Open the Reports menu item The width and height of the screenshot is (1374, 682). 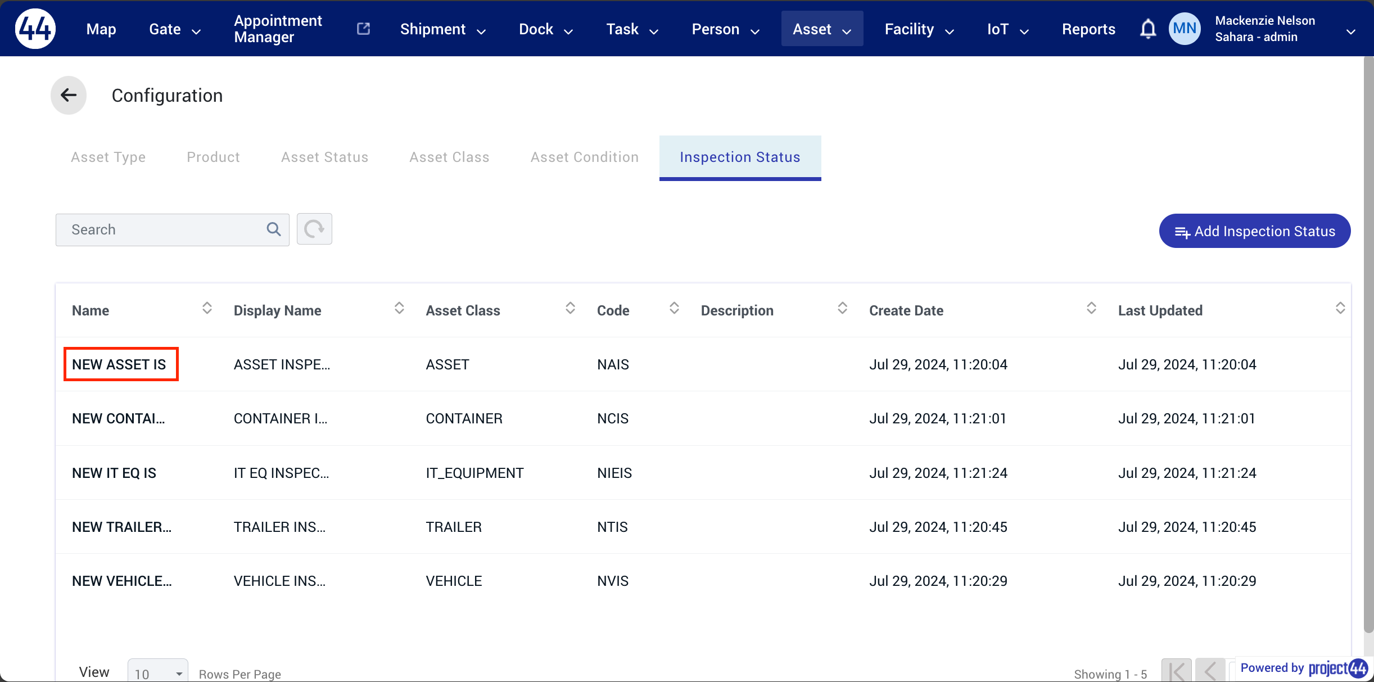[1088, 29]
